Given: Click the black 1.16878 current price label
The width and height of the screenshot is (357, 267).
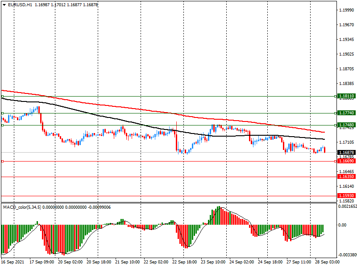Looking at the screenshot, I should pos(346,153).
